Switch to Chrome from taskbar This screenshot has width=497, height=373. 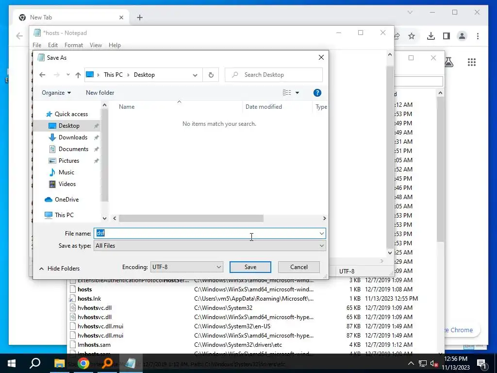[83, 363]
